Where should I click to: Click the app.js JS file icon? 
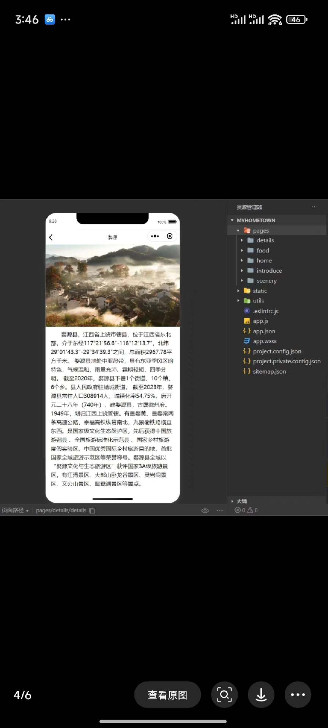tap(247, 321)
